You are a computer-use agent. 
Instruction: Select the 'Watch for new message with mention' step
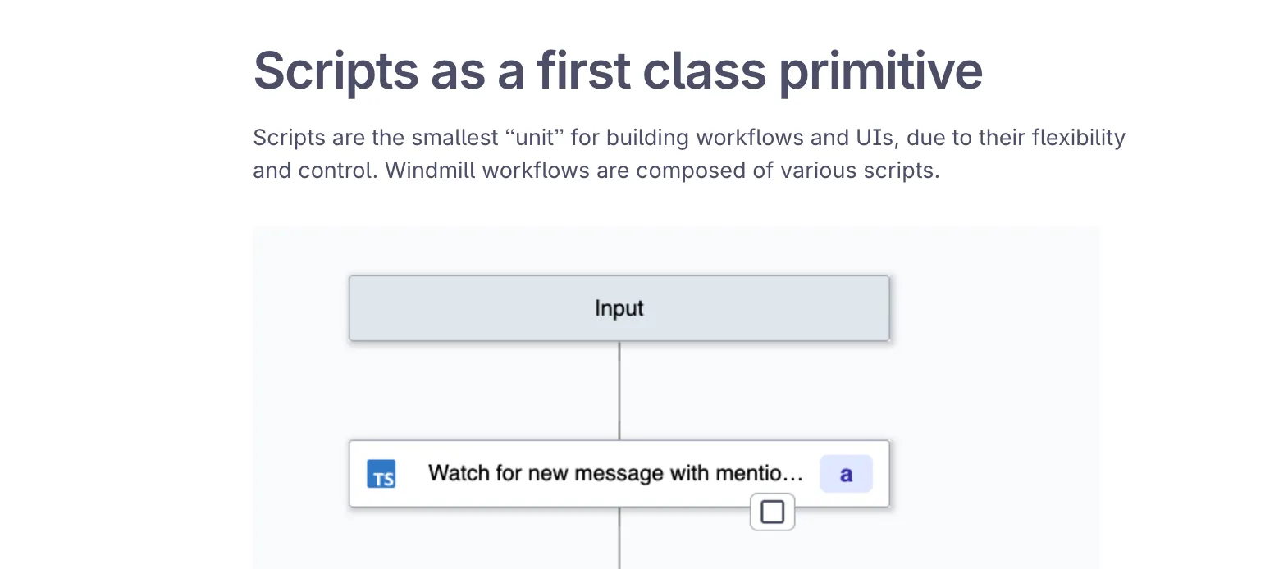click(615, 473)
